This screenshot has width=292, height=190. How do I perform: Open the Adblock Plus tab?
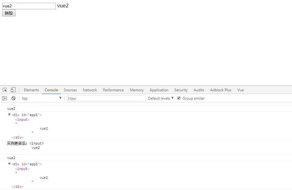click(220, 90)
